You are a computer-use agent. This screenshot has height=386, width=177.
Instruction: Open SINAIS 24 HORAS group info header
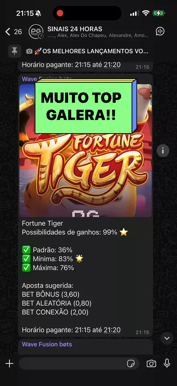click(98, 32)
